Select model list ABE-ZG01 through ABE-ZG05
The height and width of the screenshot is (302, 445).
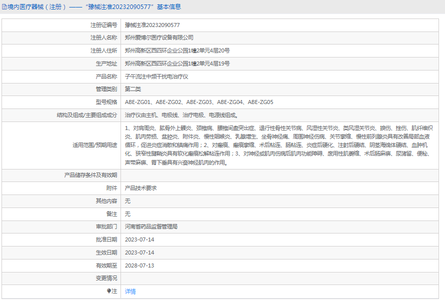click(199, 102)
